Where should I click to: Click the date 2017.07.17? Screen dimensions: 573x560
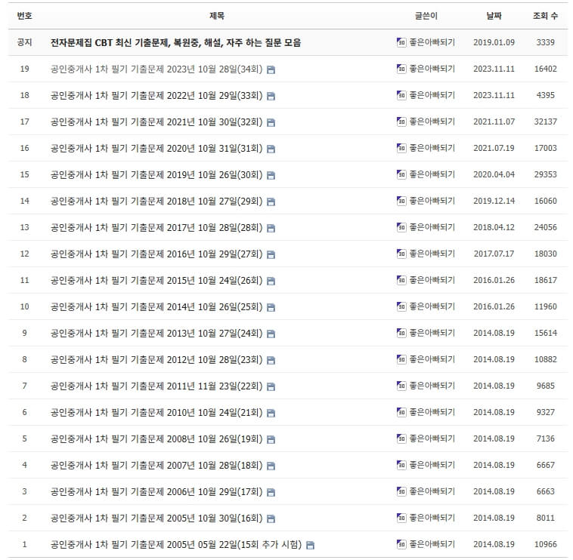[494, 254]
